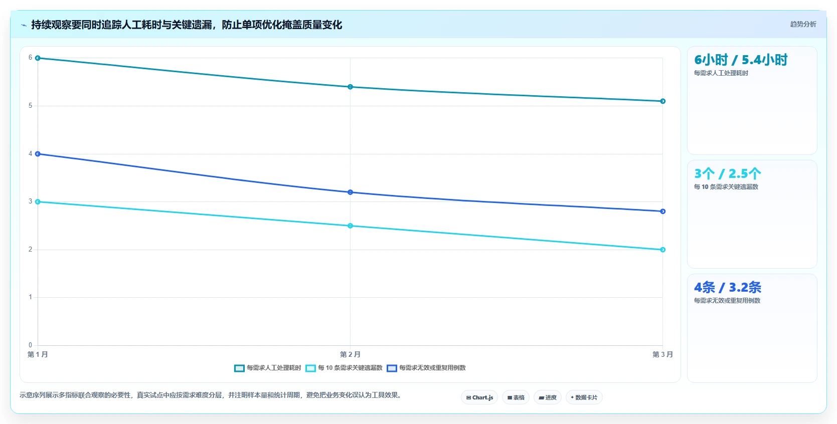The width and height of the screenshot is (837, 424).
Task: Select the 第 2 月 point on 无效或重复用例数 line
Action: pos(350,192)
